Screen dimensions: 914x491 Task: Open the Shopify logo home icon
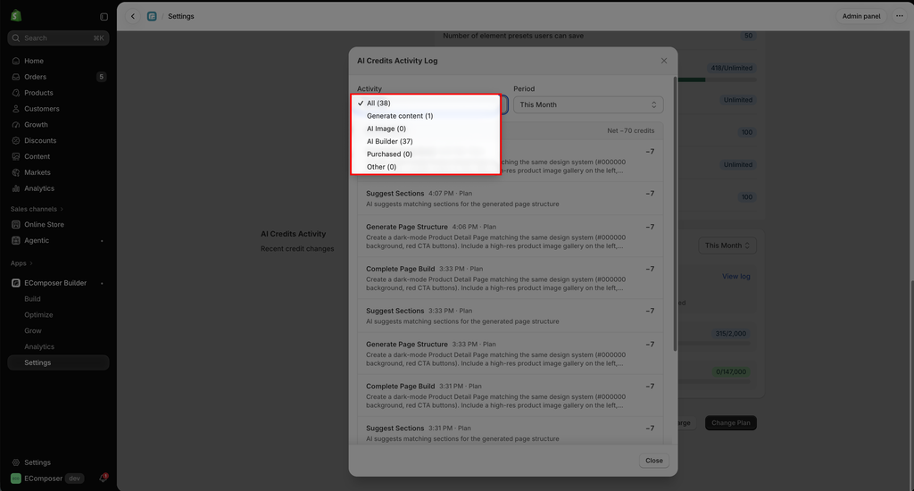point(16,16)
